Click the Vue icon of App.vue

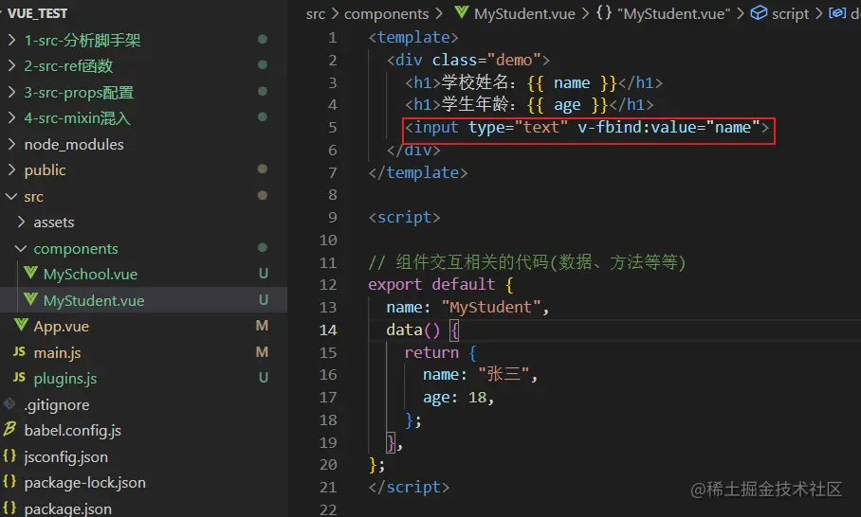click(x=21, y=325)
